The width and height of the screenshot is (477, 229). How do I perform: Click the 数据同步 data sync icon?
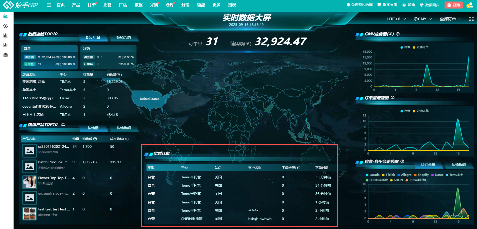tap(422, 5)
